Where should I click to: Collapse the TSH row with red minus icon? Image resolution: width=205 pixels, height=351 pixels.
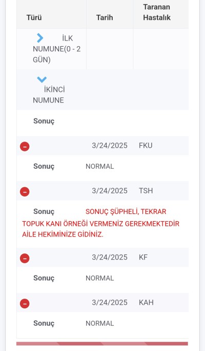(25, 192)
